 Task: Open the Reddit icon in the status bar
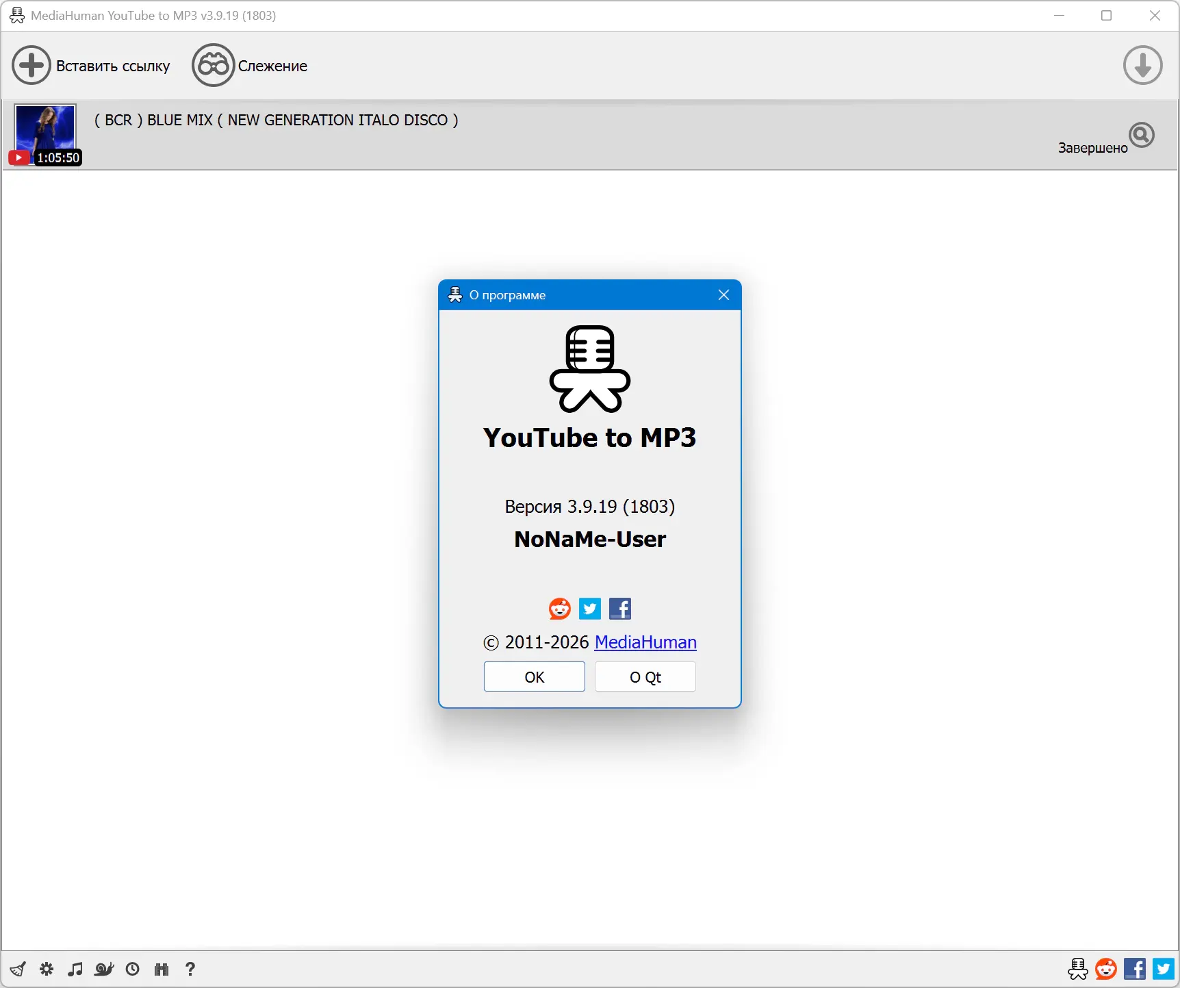(x=1106, y=969)
